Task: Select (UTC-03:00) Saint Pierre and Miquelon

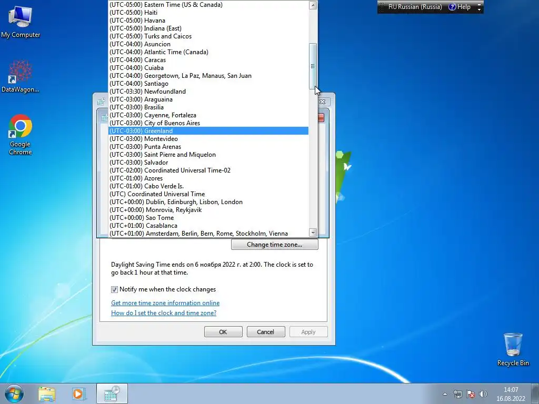Action: point(208,155)
